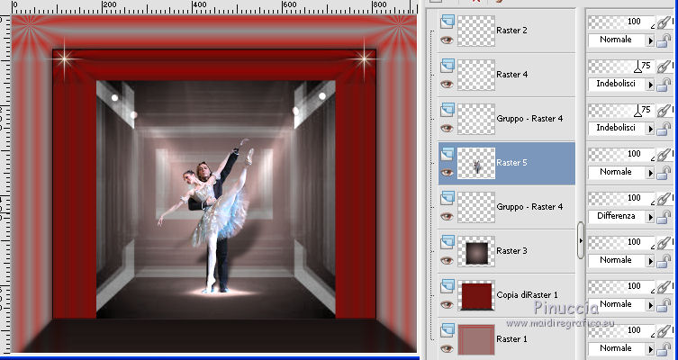Click the Raster 3 opacity slider
The height and width of the screenshot is (360, 678).
[x=622, y=242]
